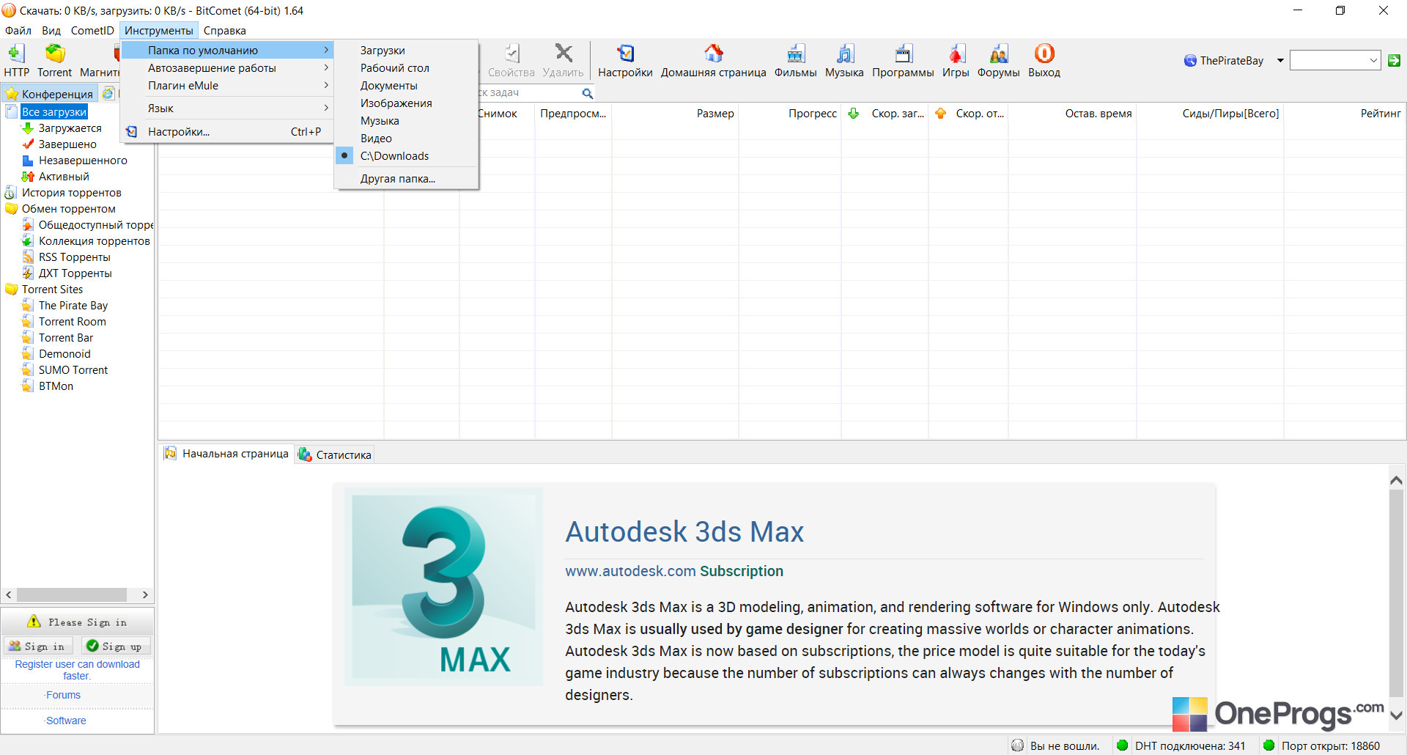Open the search text combo box dropdown
Viewport: 1407px width, 755px height.
pos(1373,61)
